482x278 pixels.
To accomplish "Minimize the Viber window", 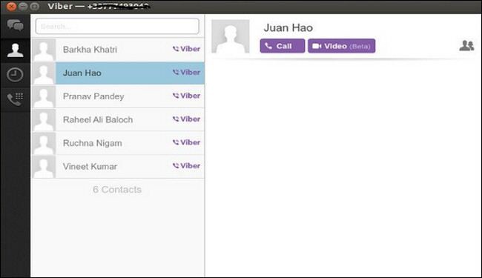I will [23, 6].
